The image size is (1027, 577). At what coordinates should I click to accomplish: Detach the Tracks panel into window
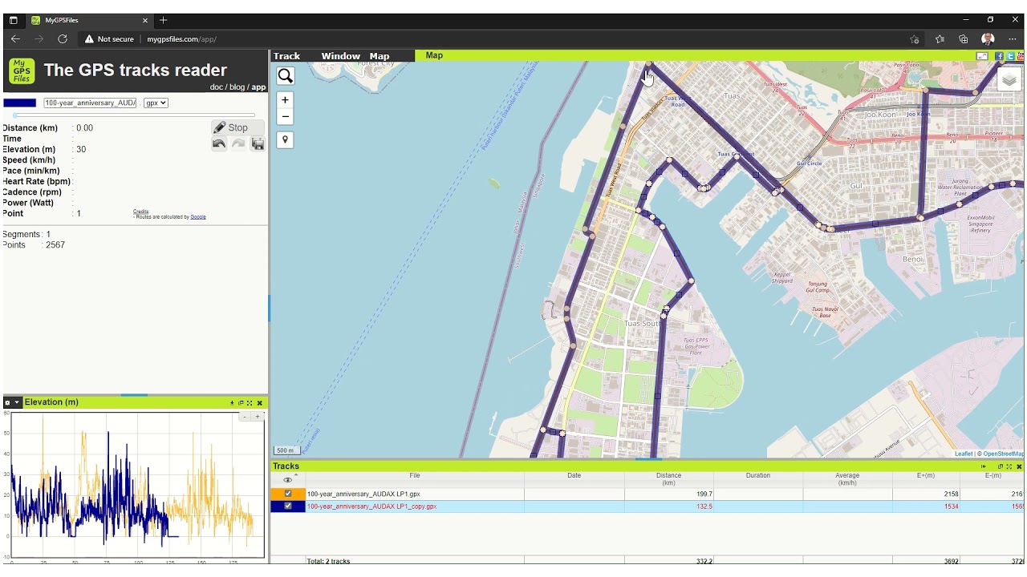(1001, 466)
